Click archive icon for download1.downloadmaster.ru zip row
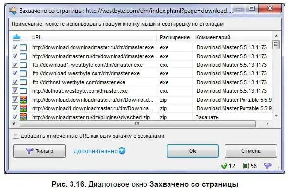Viewport: 288px width, 190px height. (24, 108)
